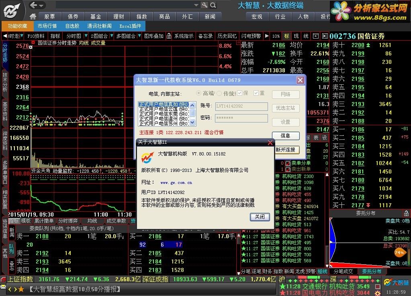Click the back arrow navigation icon
Screen dimensions: 411x296
coord(34,5)
